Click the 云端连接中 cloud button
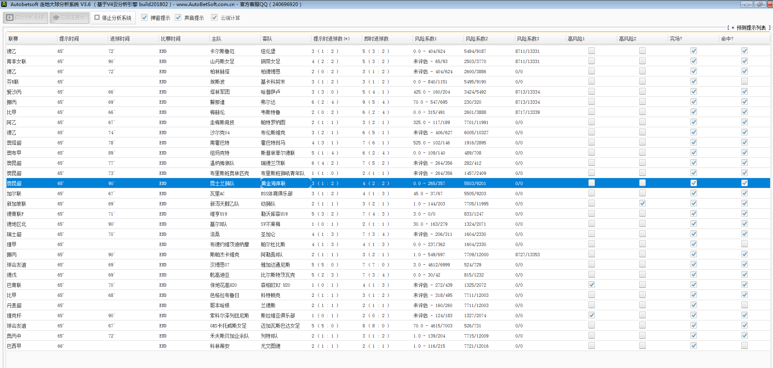 pos(69,18)
